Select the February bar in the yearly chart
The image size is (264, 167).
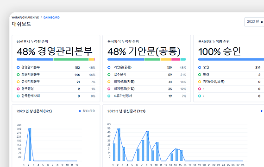30,144
